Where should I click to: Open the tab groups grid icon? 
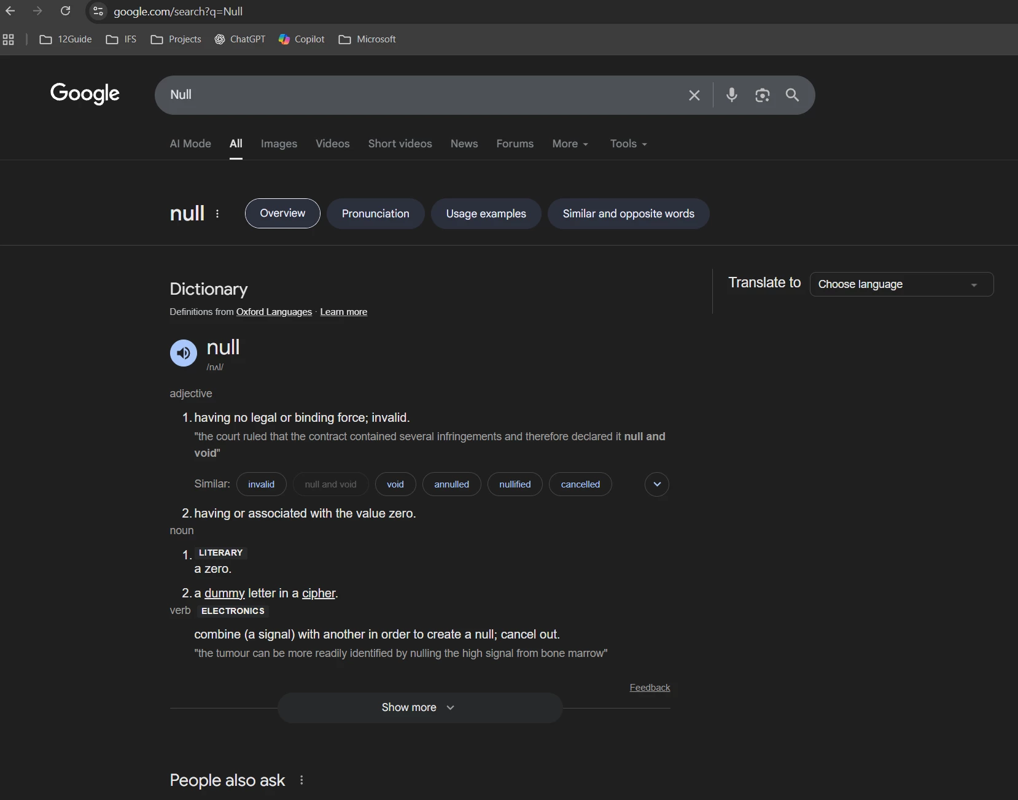pyautogui.click(x=9, y=39)
